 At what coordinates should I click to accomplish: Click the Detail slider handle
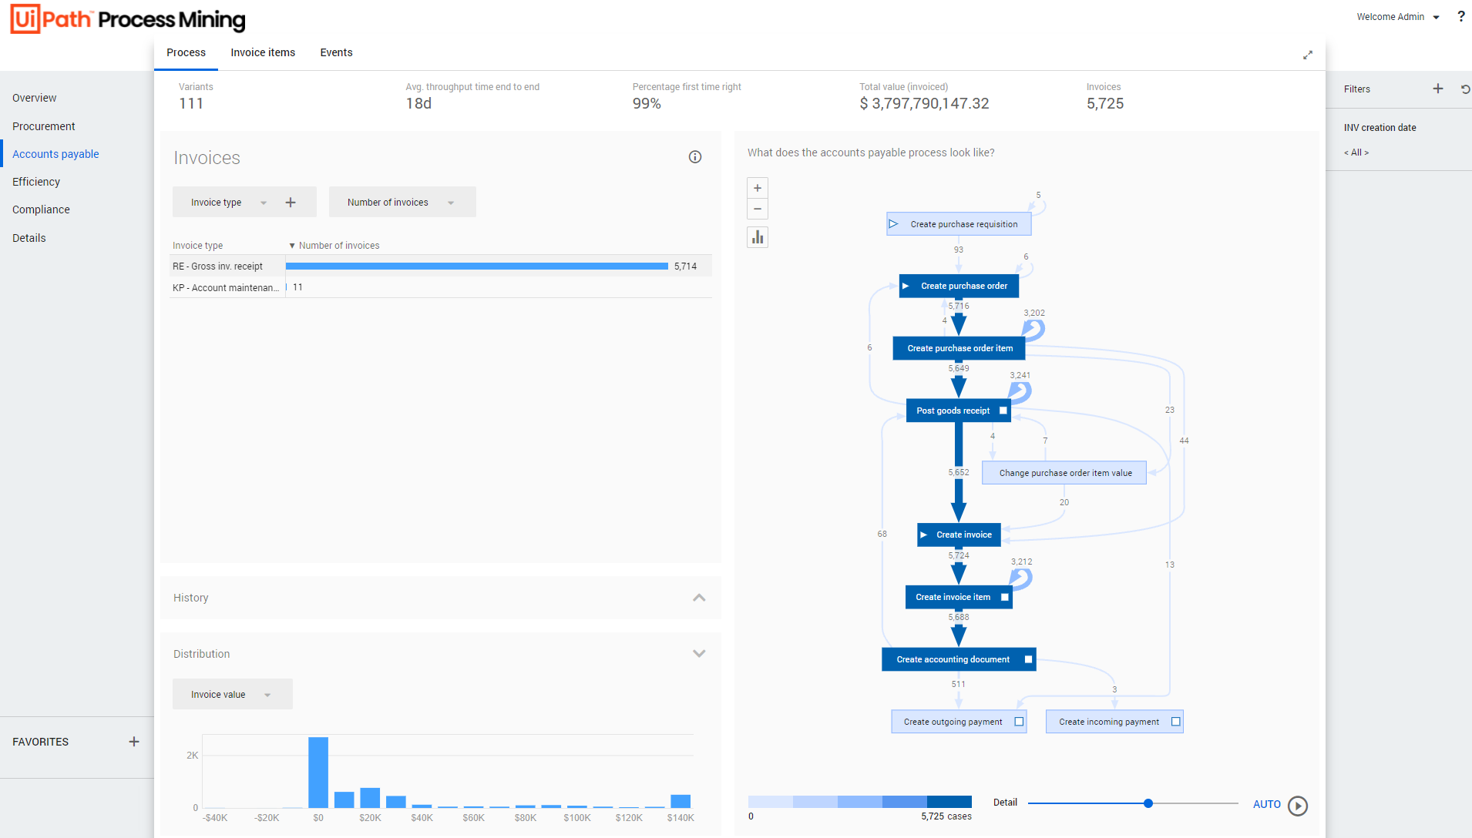pos(1148,803)
